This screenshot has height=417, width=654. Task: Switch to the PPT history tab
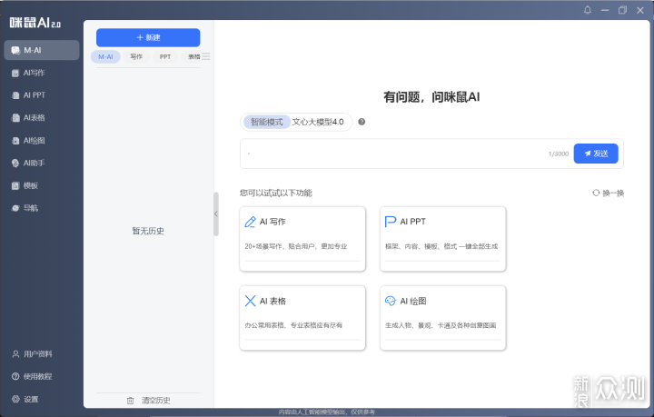(x=165, y=56)
